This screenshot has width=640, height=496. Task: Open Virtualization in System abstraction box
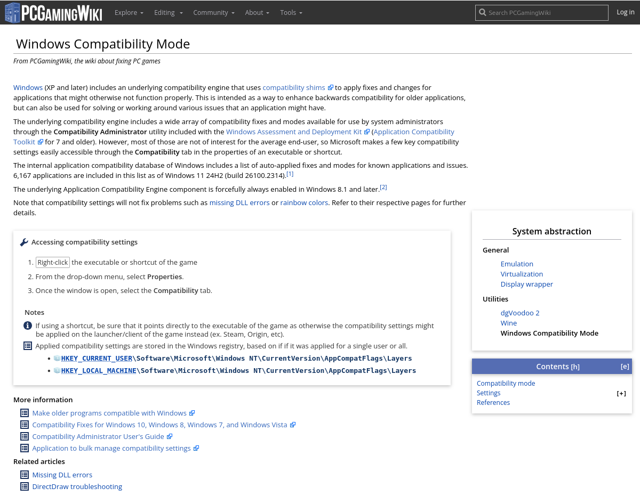click(522, 274)
